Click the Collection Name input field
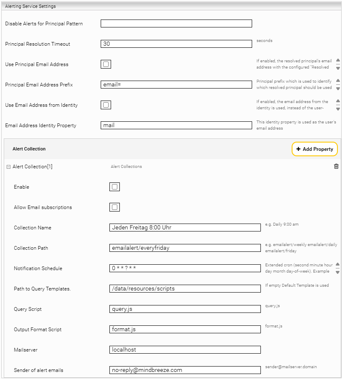This screenshot has width=342, height=379. coord(185,228)
